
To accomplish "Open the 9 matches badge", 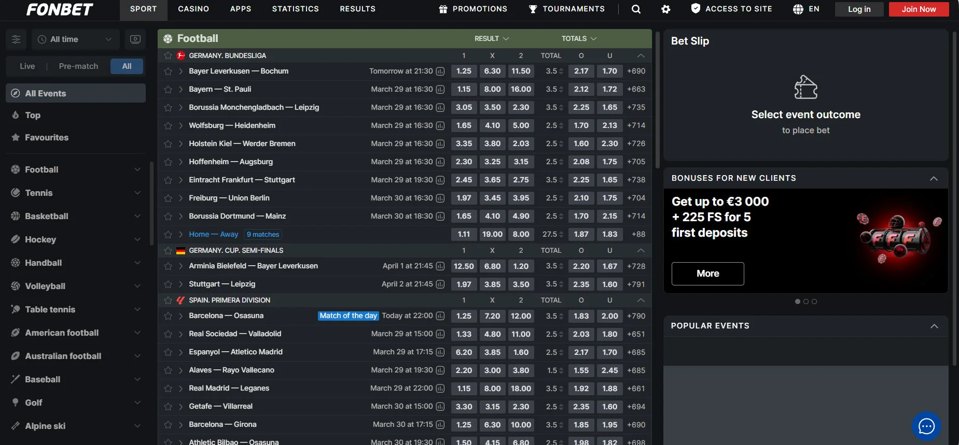I will click(x=263, y=235).
